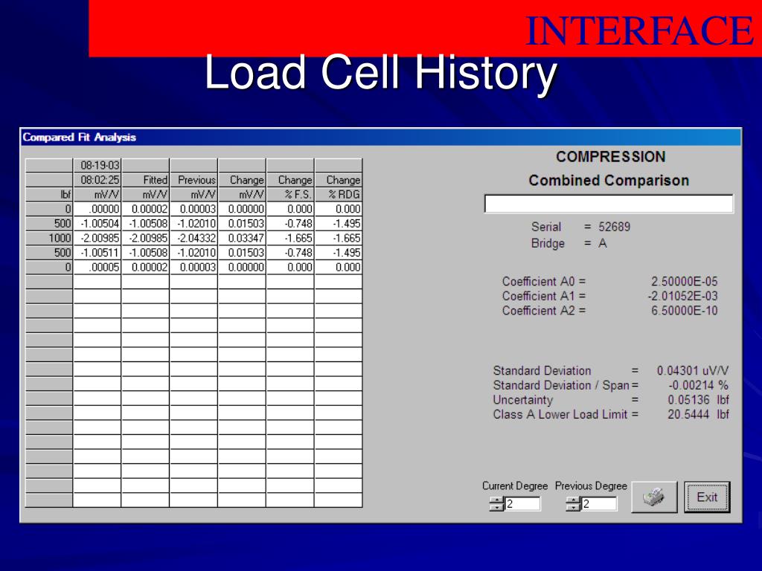Screen dimensions: 762x571
Task: Click Coefficient A2 value 6.50000E-10
Action: click(x=685, y=311)
